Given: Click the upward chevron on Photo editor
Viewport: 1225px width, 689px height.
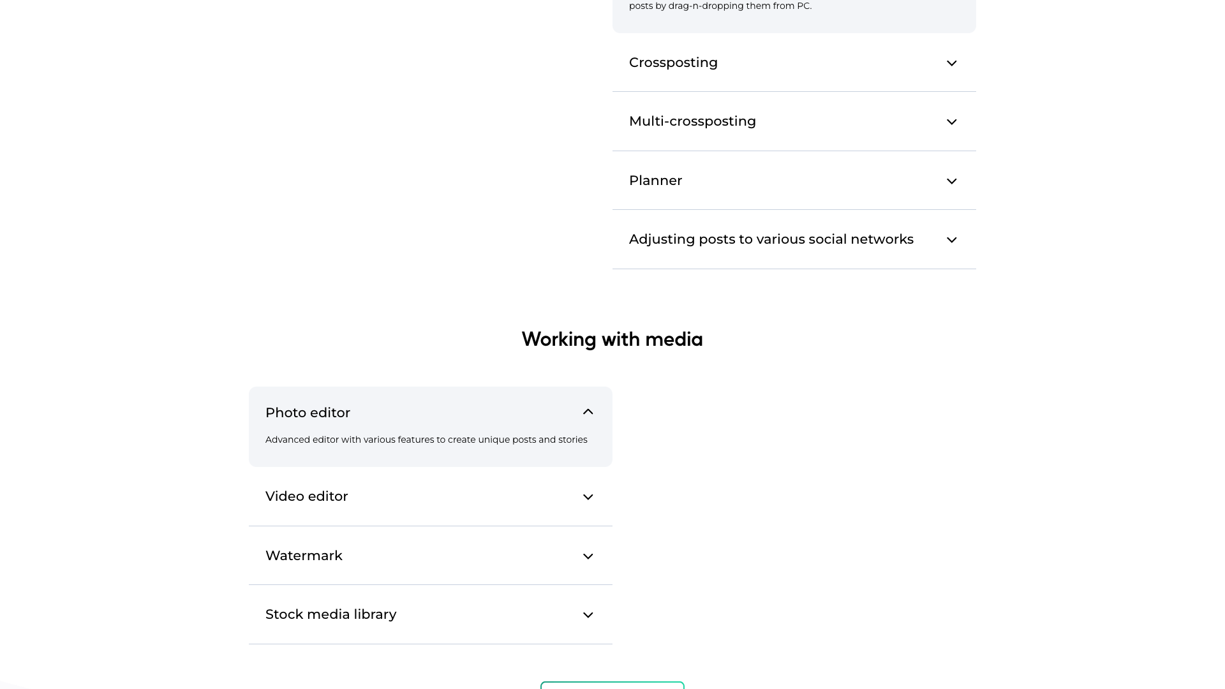Looking at the screenshot, I should pyautogui.click(x=588, y=412).
